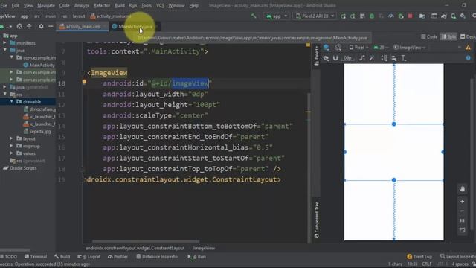This screenshot has height=268, width=476.
Task: Click the Apply Code Changes icon
Action: 353,16
